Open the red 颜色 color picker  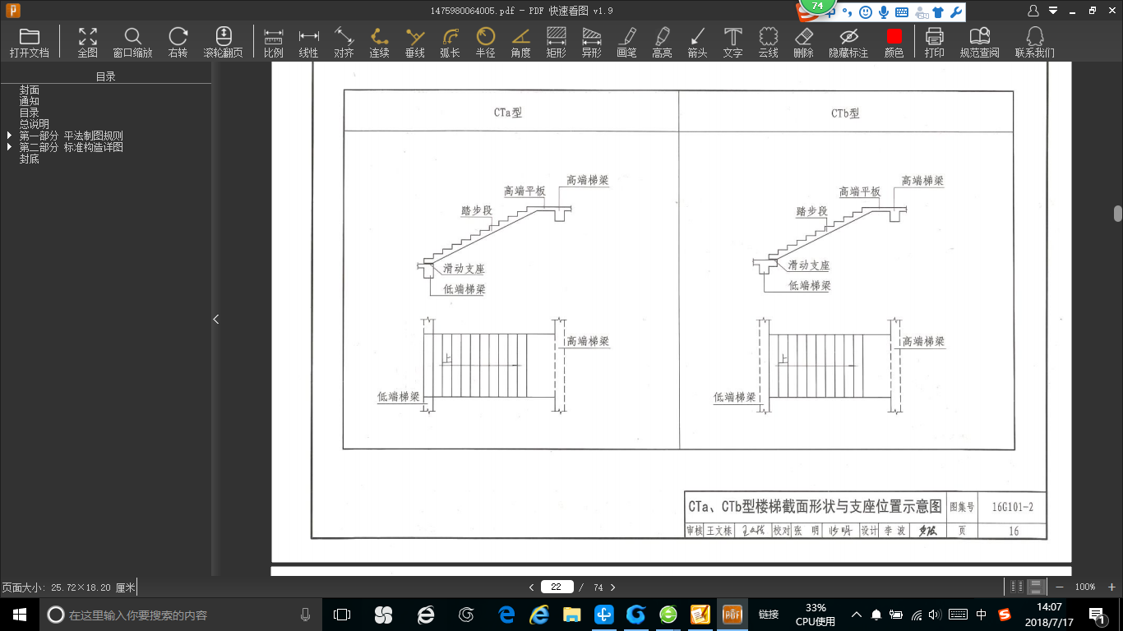(x=894, y=41)
